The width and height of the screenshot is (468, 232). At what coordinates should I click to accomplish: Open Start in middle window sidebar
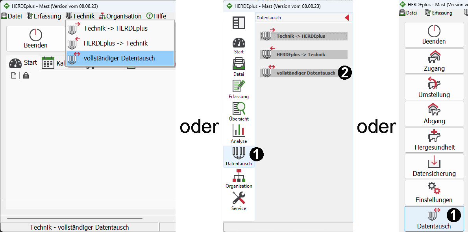point(239,46)
